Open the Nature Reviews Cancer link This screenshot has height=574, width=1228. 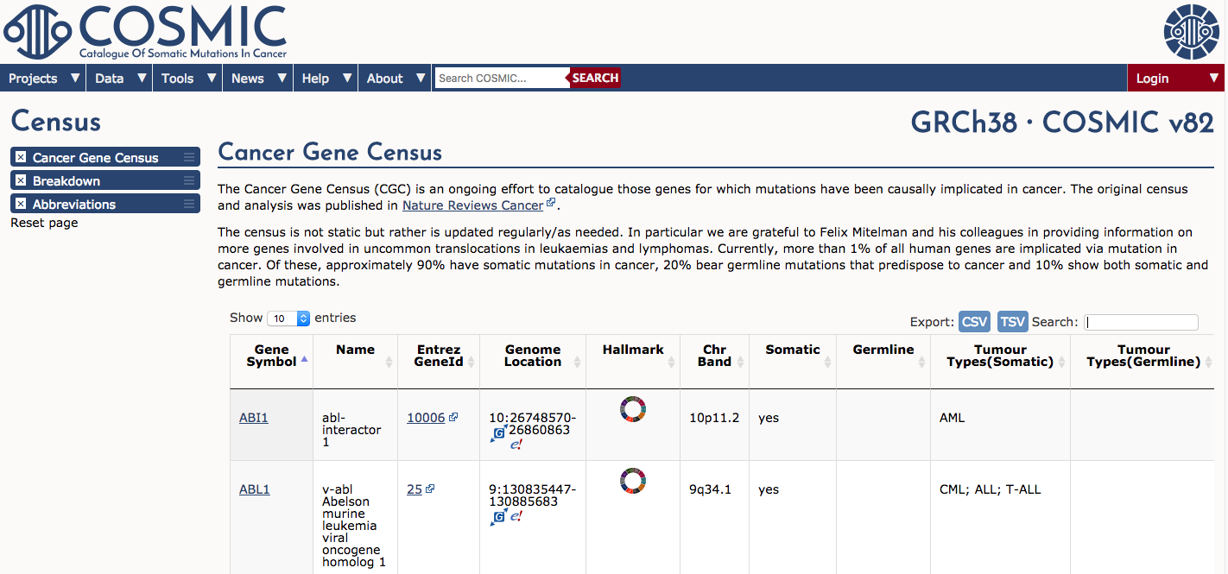tap(472, 205)
